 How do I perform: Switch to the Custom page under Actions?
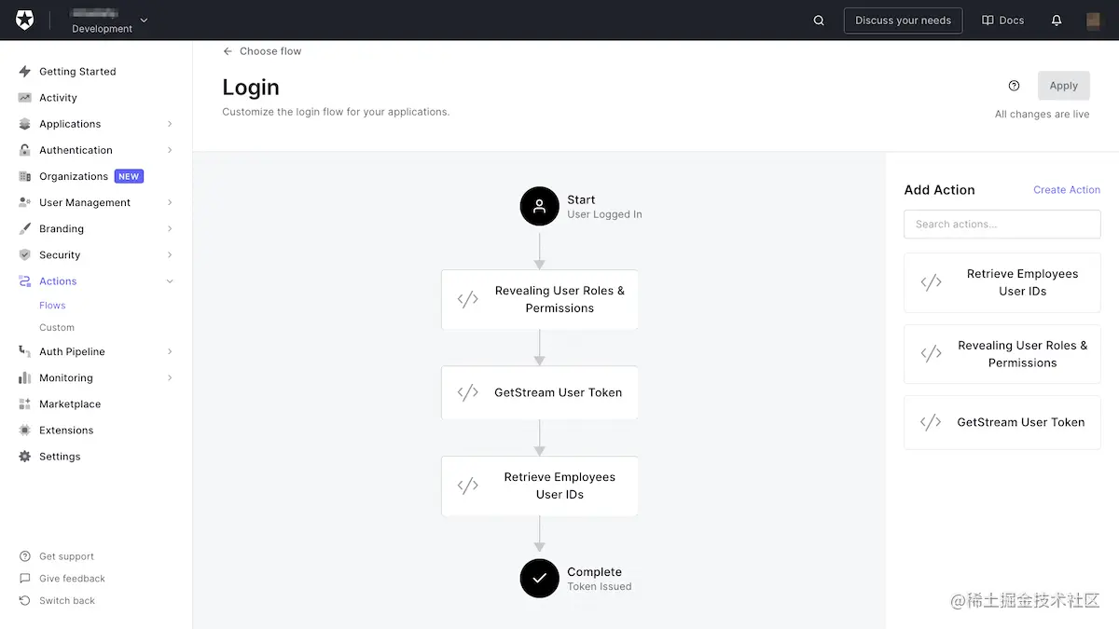pyautogui.click(x=56, y=327)
